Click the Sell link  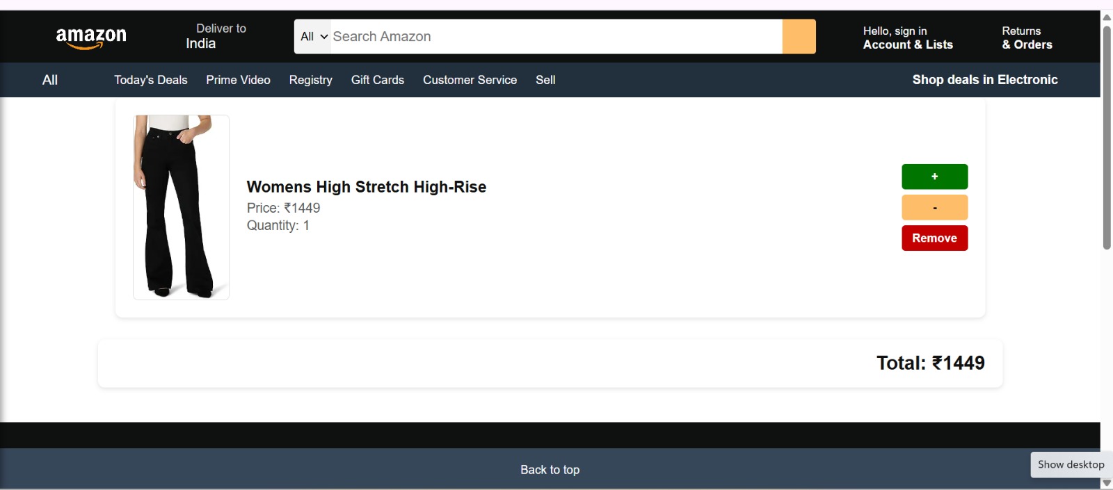point(545,80)
